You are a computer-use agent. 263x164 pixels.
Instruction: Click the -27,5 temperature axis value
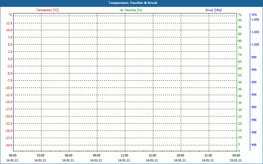[x=9, y=138]
